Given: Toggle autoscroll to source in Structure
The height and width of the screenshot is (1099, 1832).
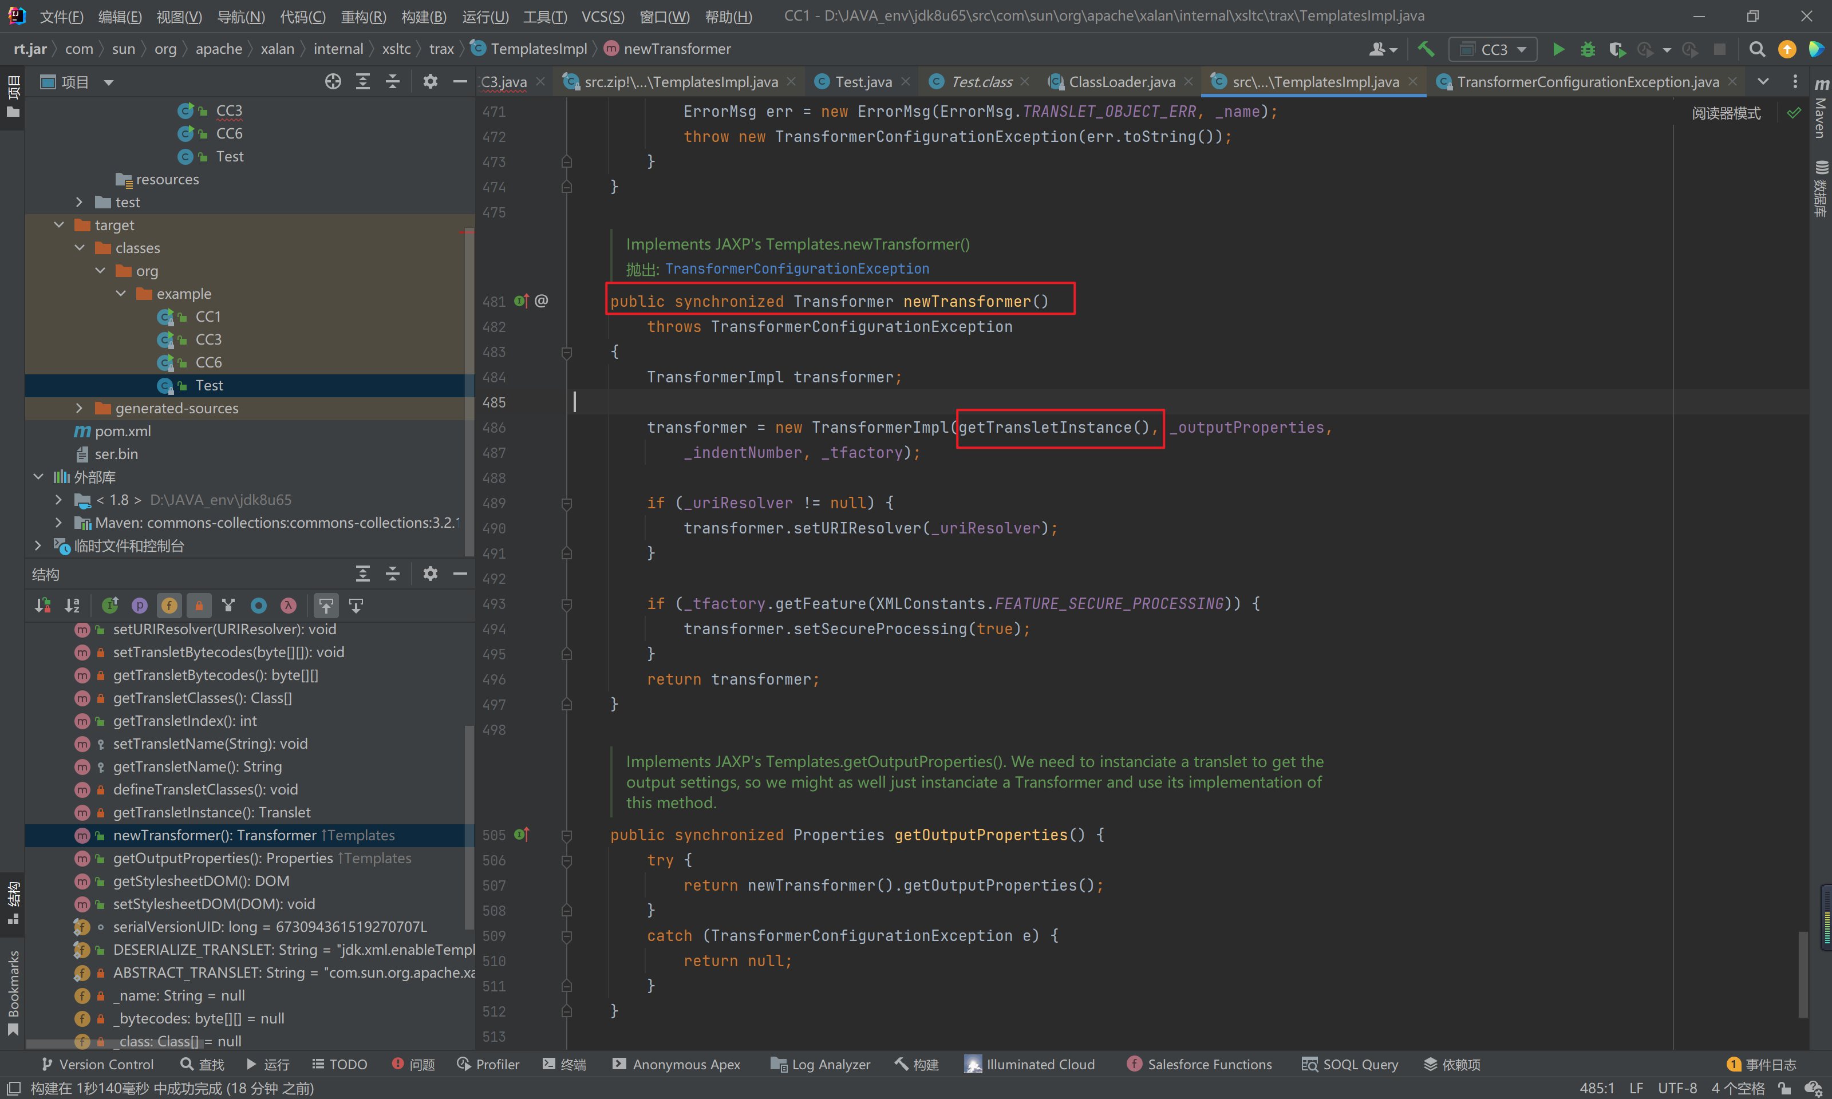Looking at the screenshot, I should point(326,606).
